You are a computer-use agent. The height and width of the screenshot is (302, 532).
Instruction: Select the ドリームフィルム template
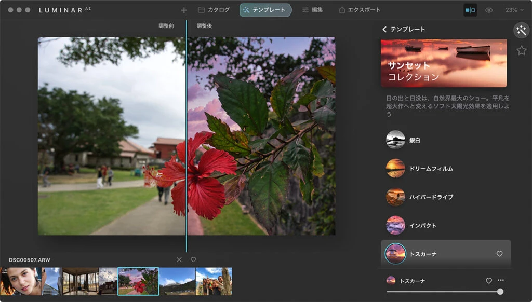[x=446, y=169]
